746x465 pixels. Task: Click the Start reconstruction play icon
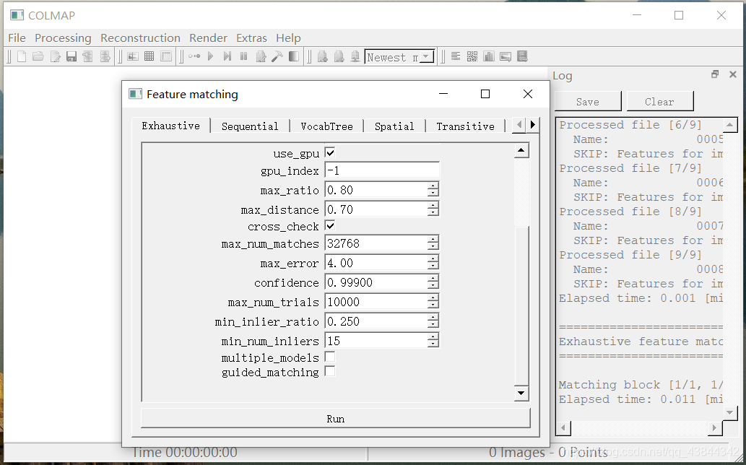[211, 56]
